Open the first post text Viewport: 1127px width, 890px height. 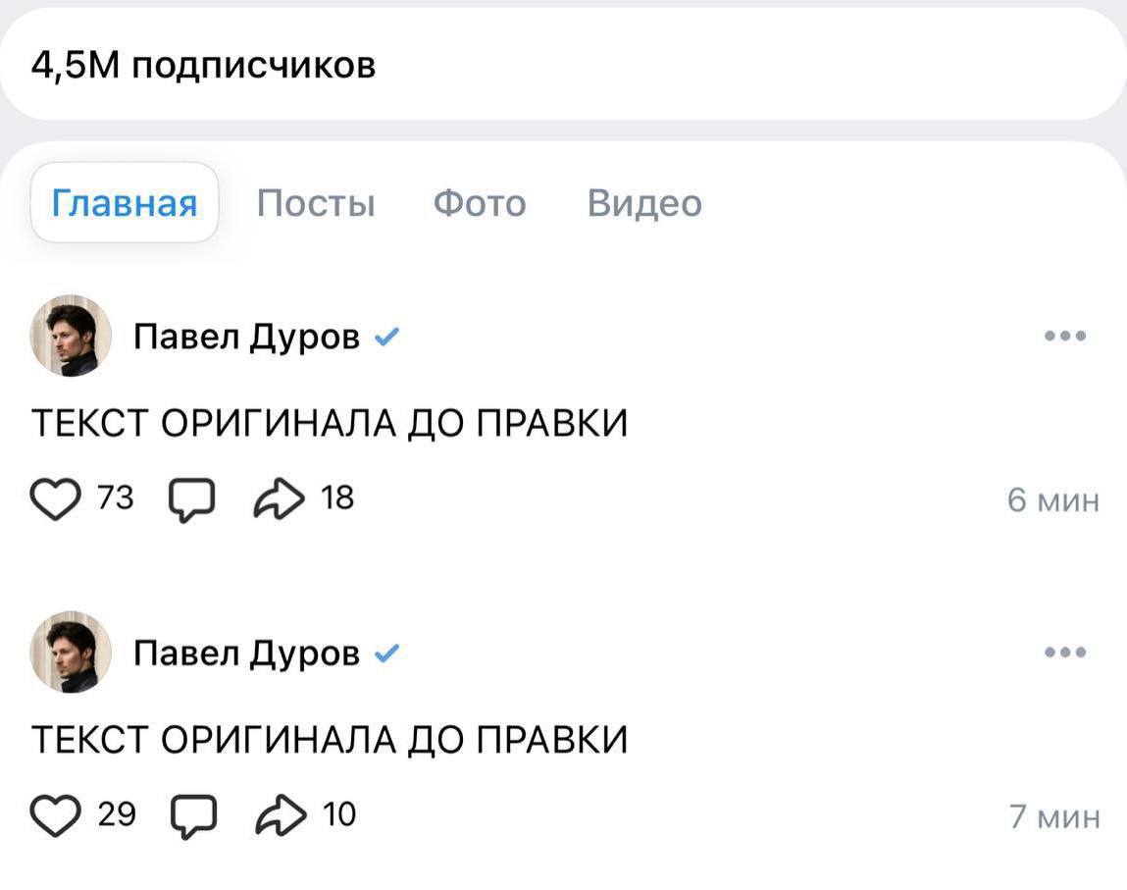[330, 423]
